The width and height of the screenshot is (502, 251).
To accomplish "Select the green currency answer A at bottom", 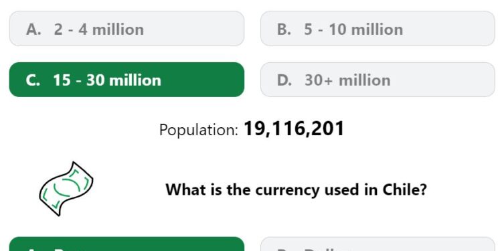I will pos(127,244).
